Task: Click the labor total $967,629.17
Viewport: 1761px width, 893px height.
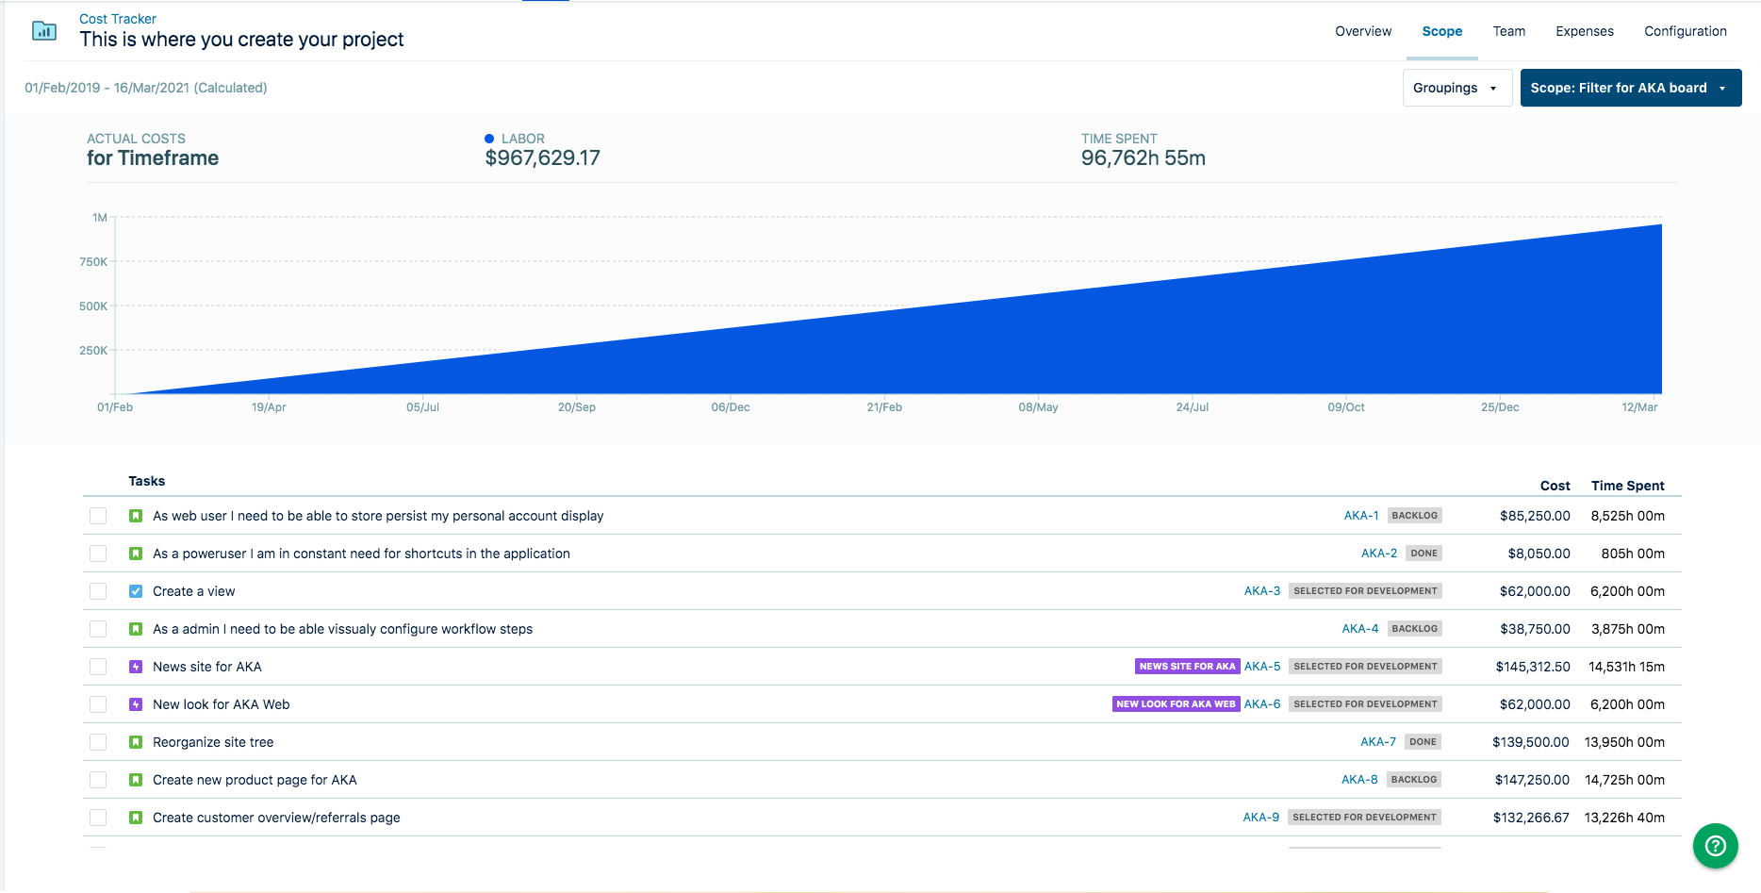Action: [x=542, y=158]
